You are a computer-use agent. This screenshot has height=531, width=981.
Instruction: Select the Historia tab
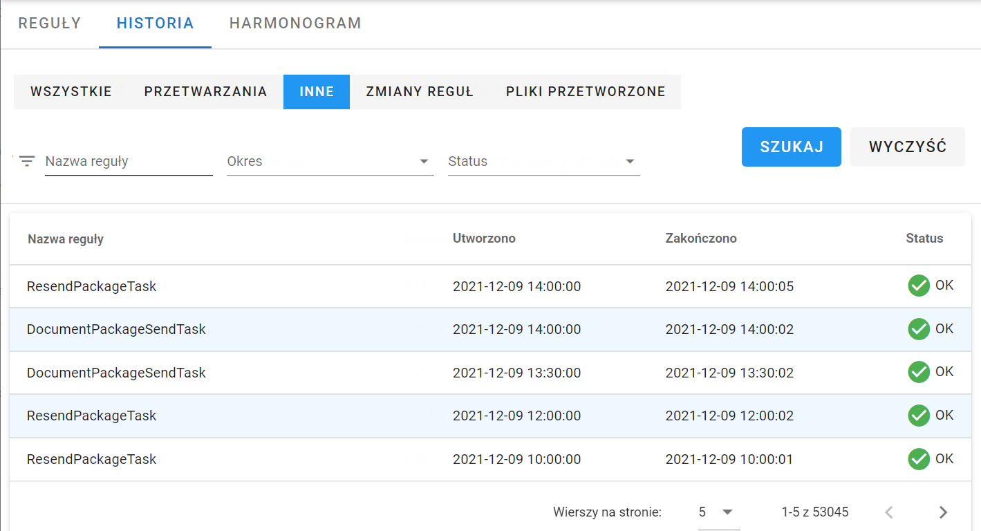click(155, 24)
